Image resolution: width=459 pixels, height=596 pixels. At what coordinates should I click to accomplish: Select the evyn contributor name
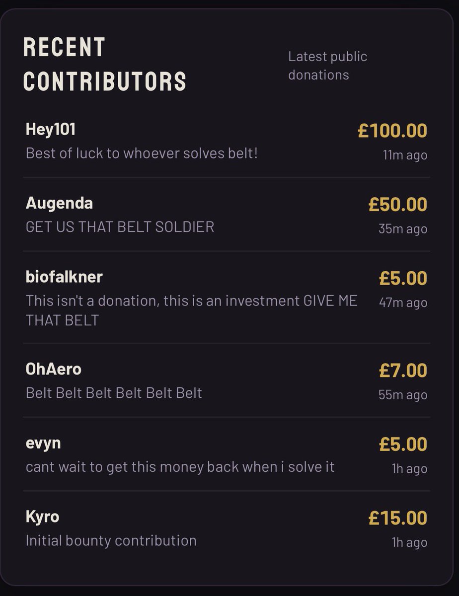43,443
